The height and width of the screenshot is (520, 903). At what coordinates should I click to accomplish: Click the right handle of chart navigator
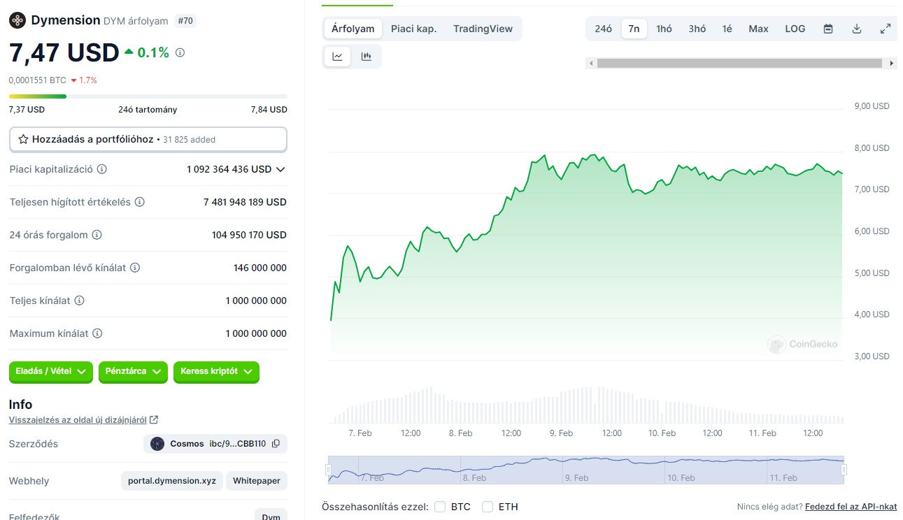pos(844,470)
